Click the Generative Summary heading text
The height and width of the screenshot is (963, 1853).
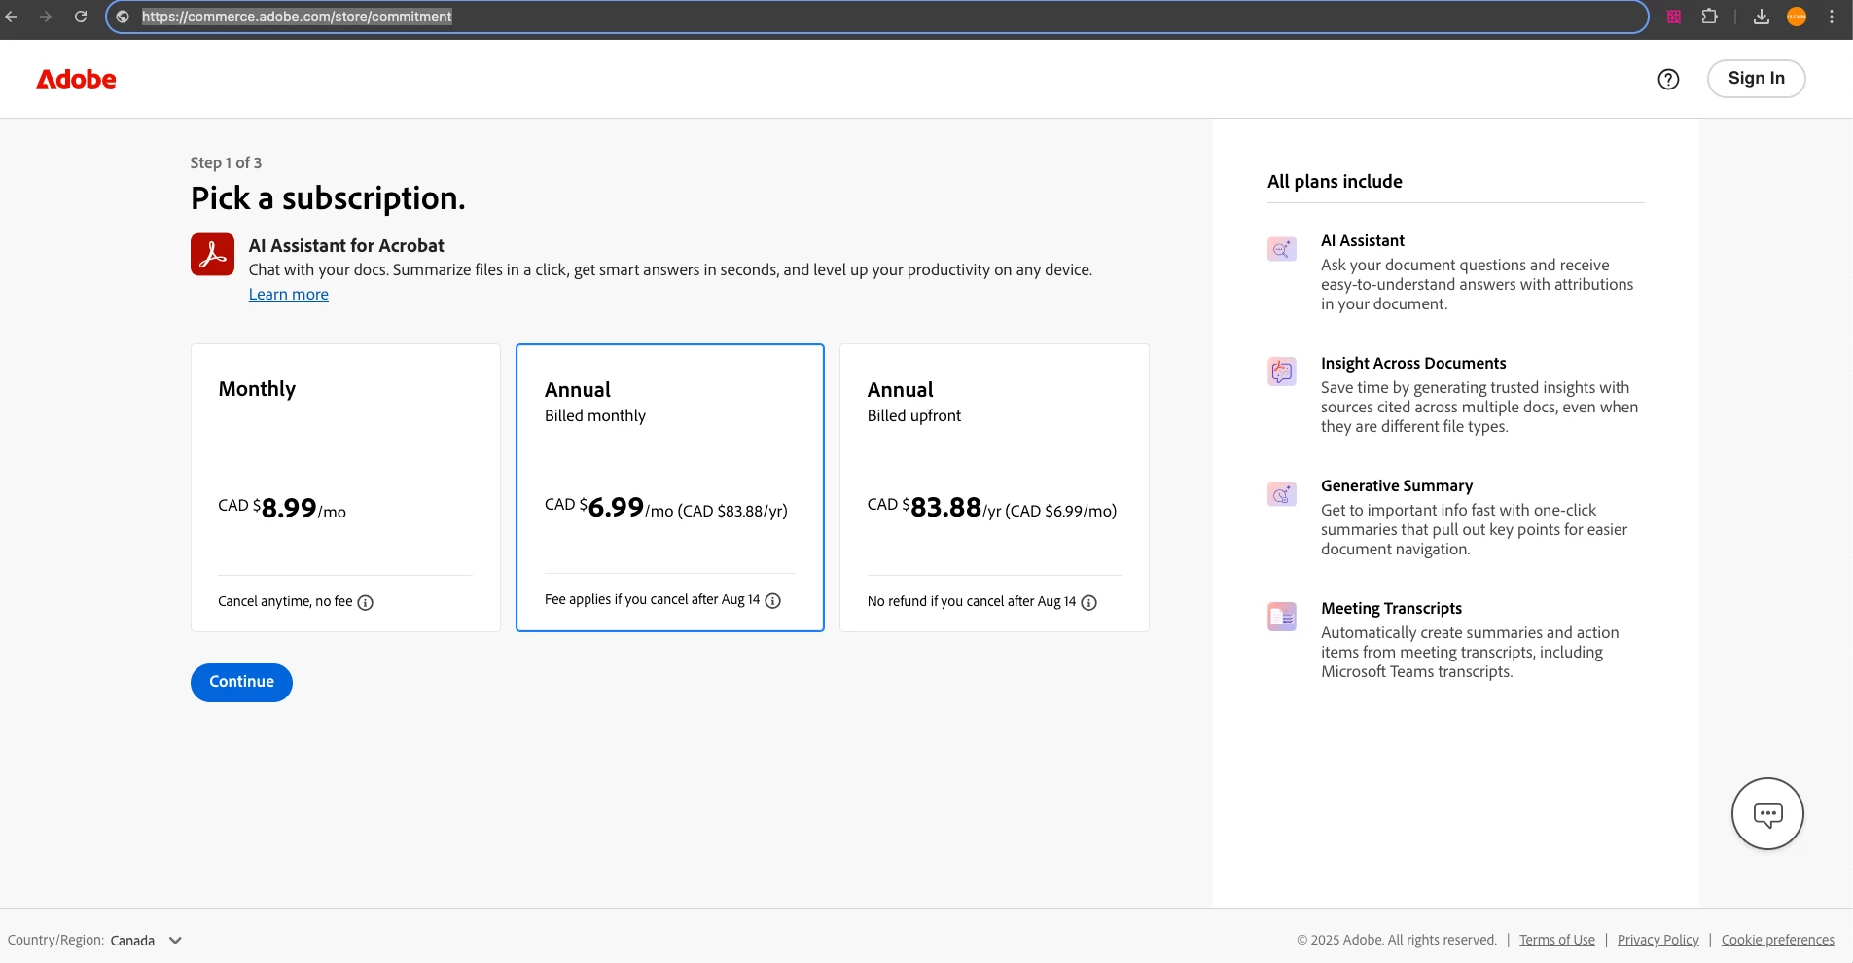(1397, 485)
